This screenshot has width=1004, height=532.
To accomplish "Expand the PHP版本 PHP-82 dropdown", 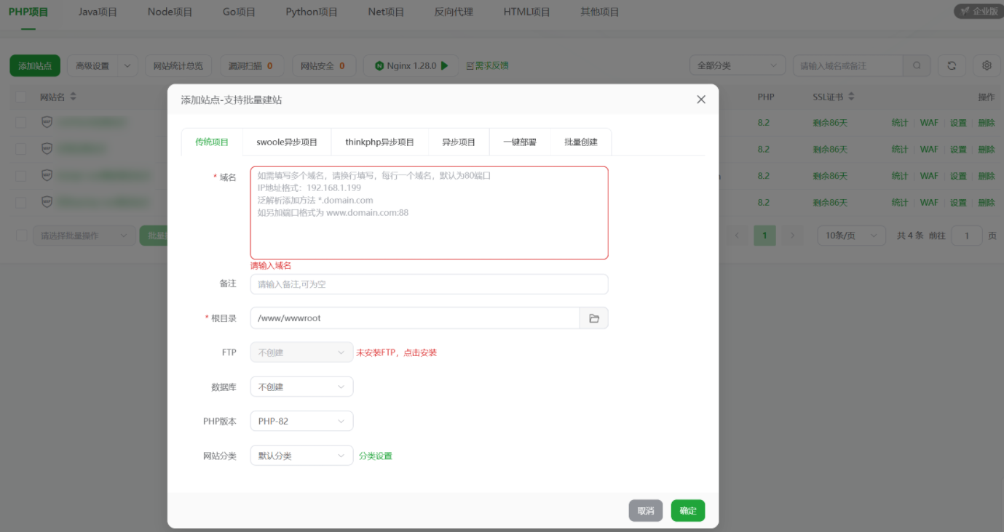I will 301,421.
